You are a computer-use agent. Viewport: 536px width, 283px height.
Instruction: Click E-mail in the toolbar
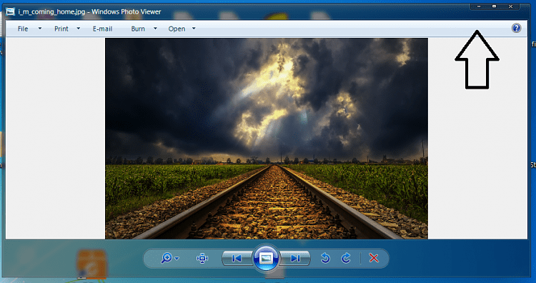coord(102,29)
